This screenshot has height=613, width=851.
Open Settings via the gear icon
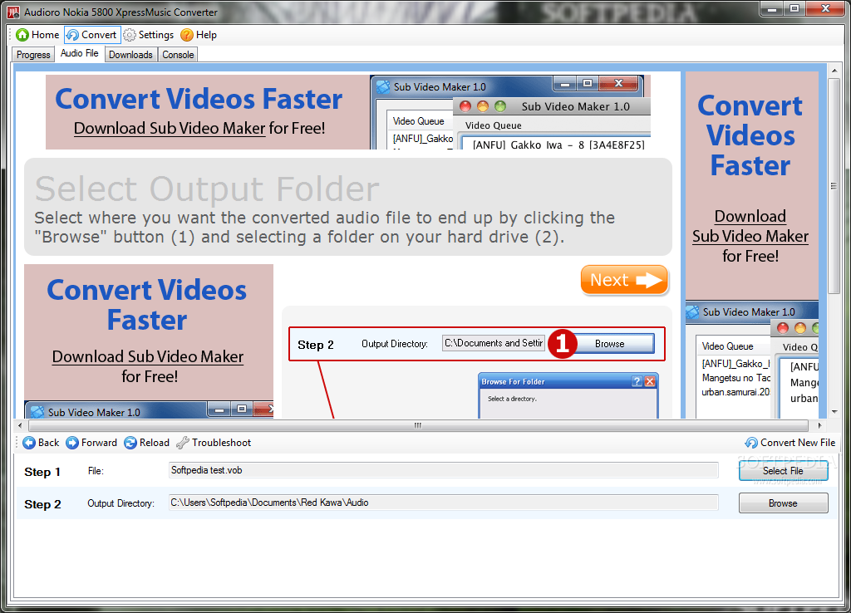(129, 35)
